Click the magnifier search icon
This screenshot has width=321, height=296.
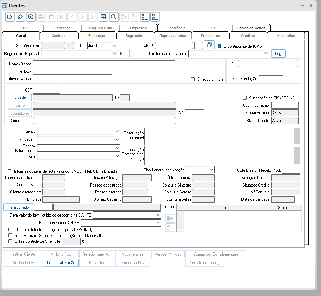(x=113, y=17)
